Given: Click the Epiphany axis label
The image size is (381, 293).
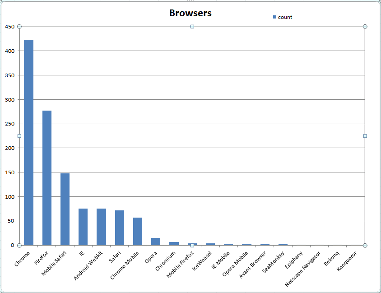Looking at the screenshot, I should click(x=294, y=260).
